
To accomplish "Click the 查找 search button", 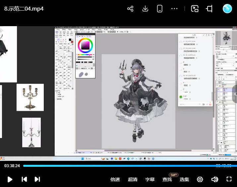I will 167,179.
